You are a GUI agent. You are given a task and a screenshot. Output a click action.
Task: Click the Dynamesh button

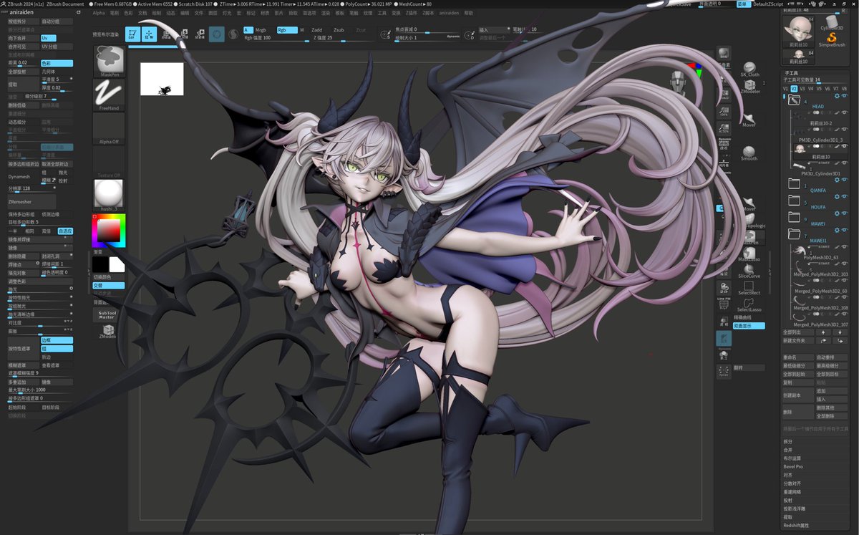(x=23, y=176)
